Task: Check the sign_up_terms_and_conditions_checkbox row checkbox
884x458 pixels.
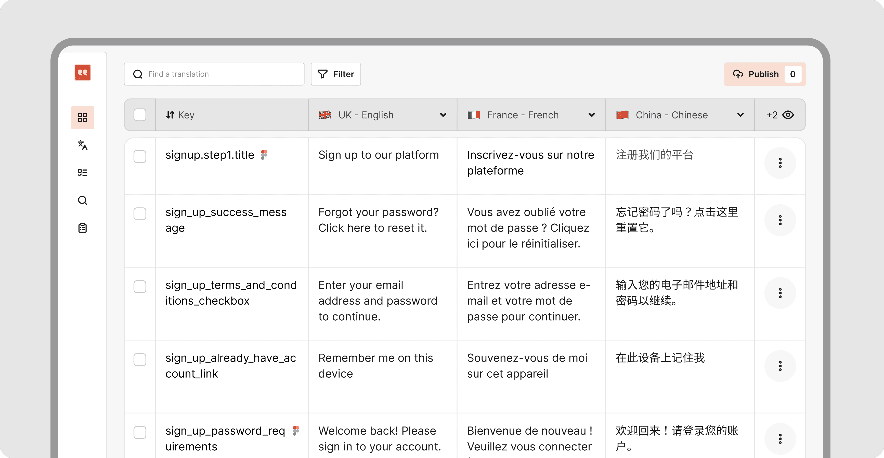Action: (140, 287)
